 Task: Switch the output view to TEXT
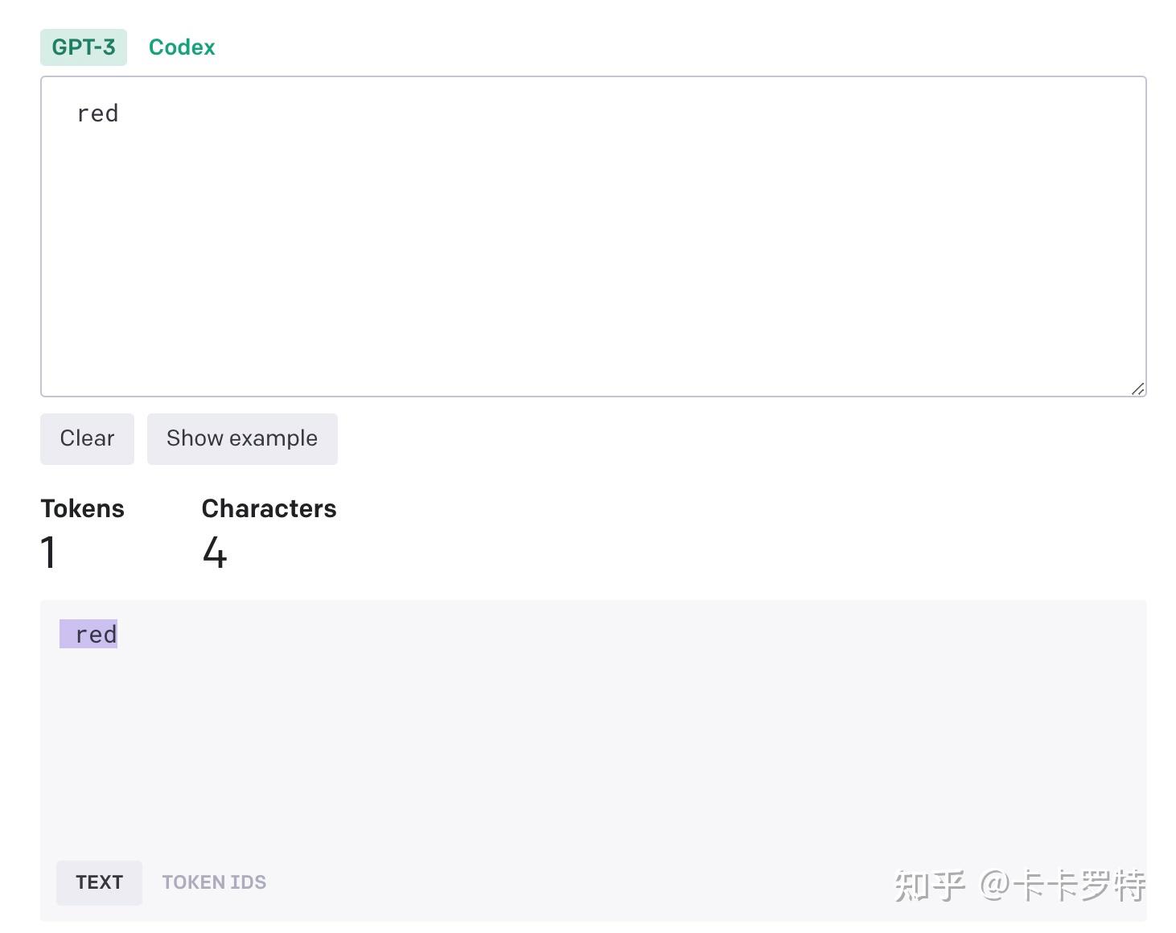[x=99, y=882]
